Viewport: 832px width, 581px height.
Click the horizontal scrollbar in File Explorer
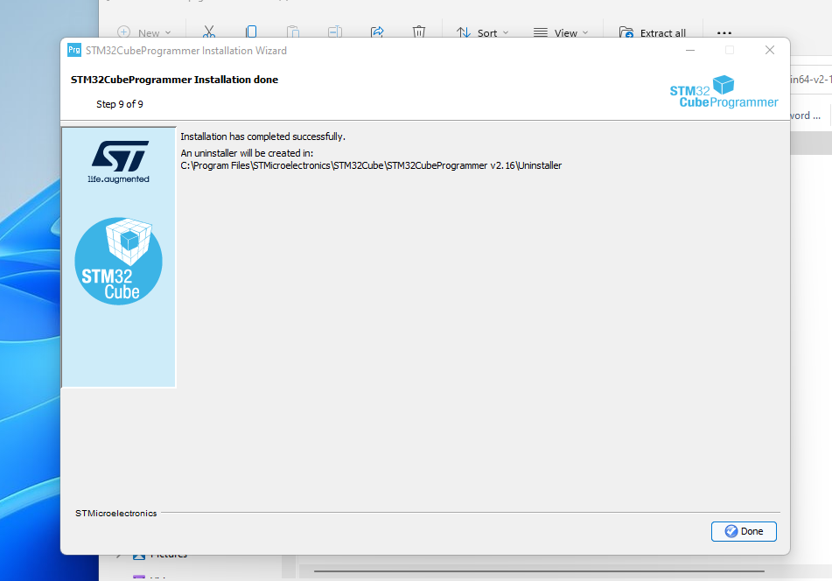(539, 571)
